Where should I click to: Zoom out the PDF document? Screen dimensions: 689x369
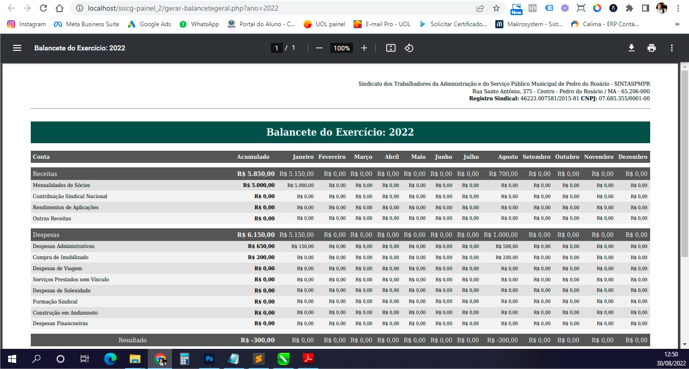pos(319,48)
